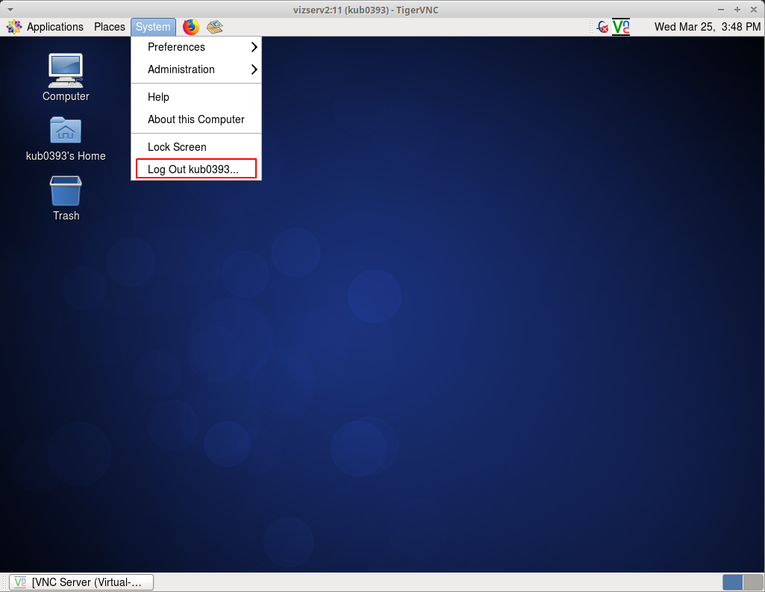This screenshot has height=592, width=765.
Task: Click the date and time clock
Action: coord(707,27)
